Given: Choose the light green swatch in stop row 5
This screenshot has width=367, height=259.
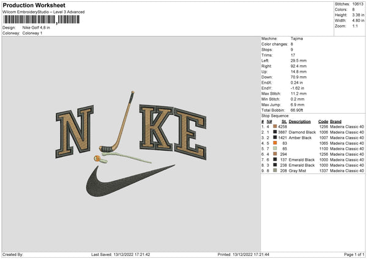Looking at the screenshot, I should click(x=275, y=148).
